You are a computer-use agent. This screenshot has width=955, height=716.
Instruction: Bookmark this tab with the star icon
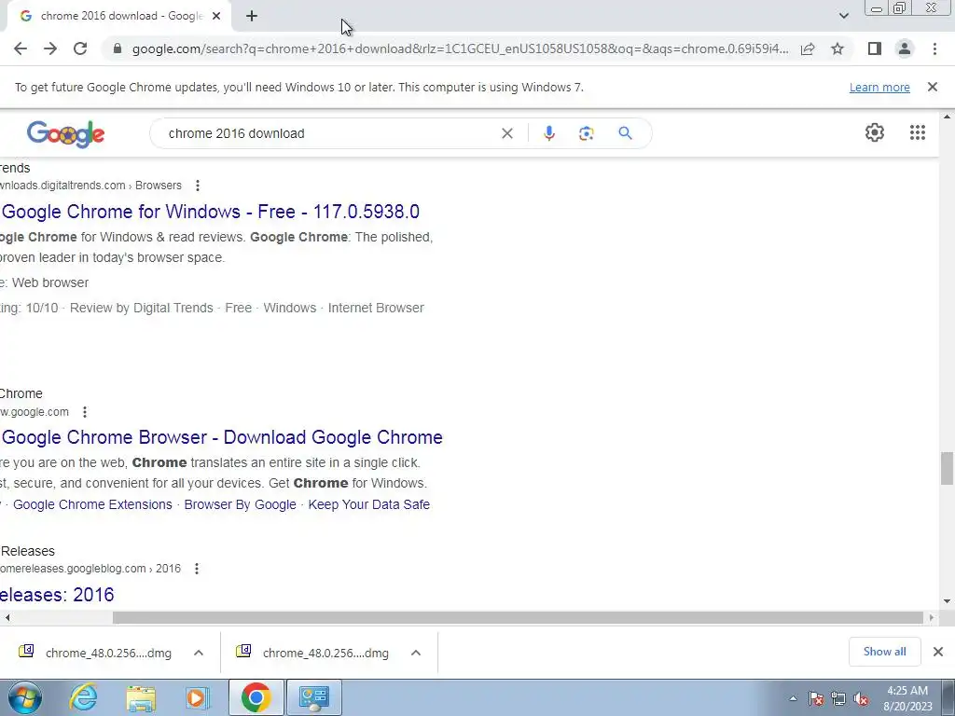[x=837, y=48]
